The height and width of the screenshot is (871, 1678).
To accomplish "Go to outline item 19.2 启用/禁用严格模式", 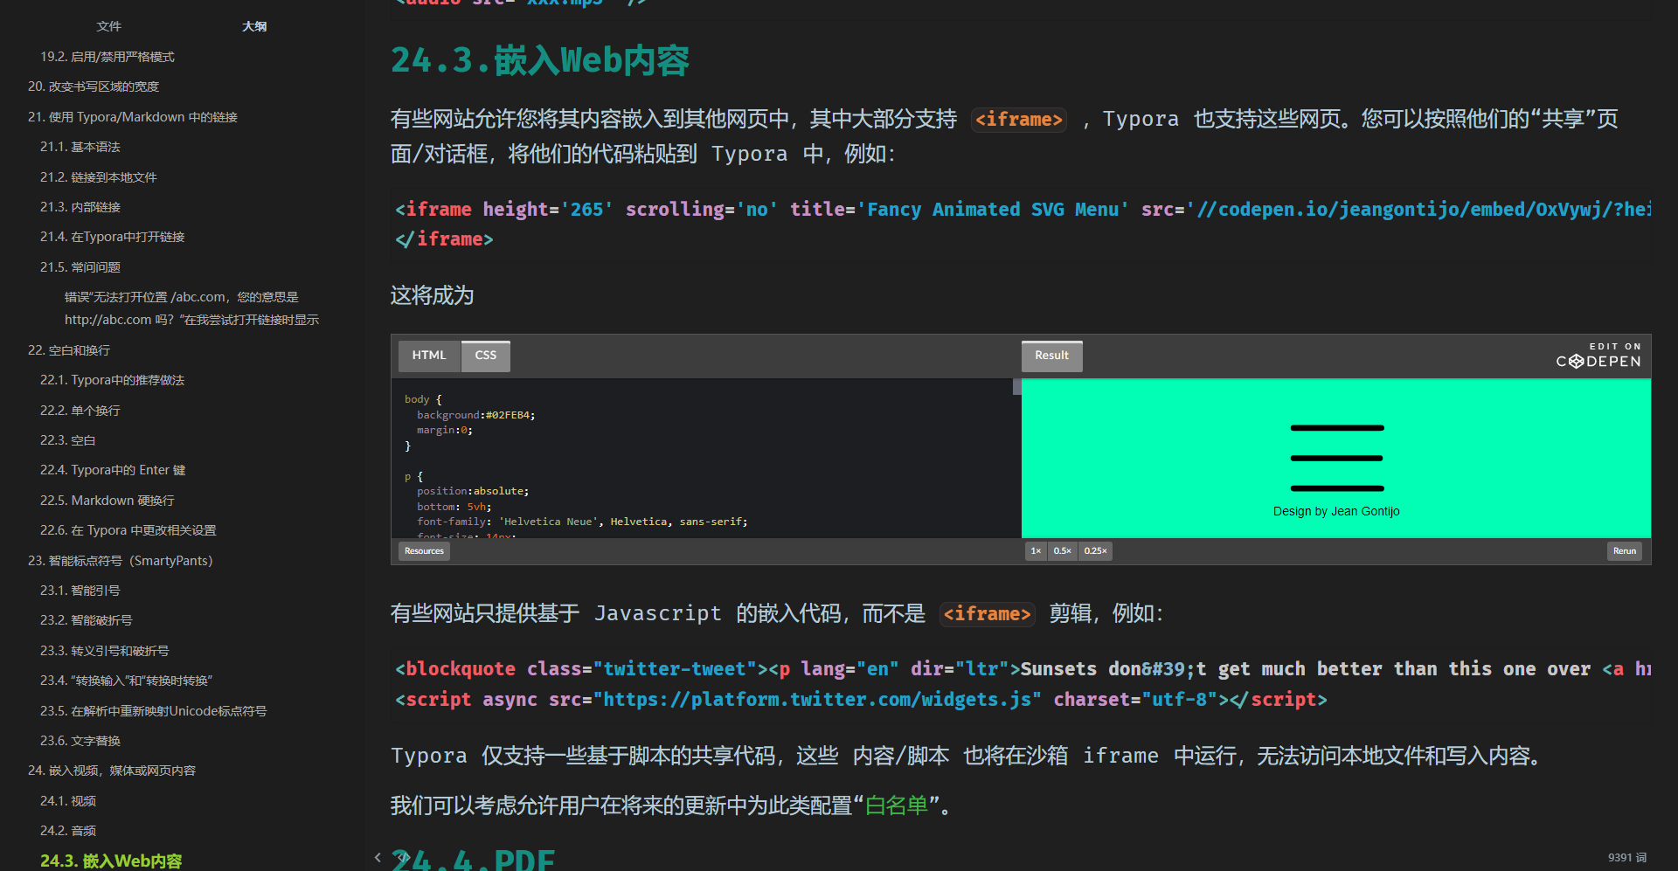I will [x=107, y=57].
